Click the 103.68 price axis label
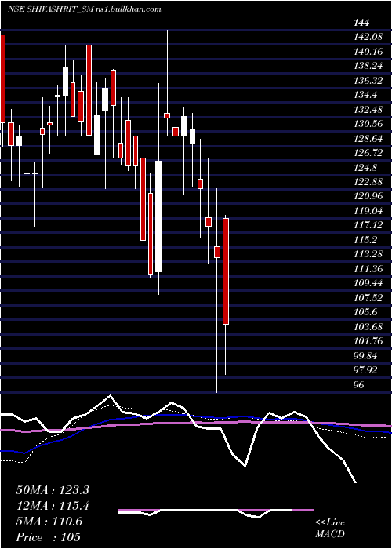 pyautogui.click(x=368, y=326)
